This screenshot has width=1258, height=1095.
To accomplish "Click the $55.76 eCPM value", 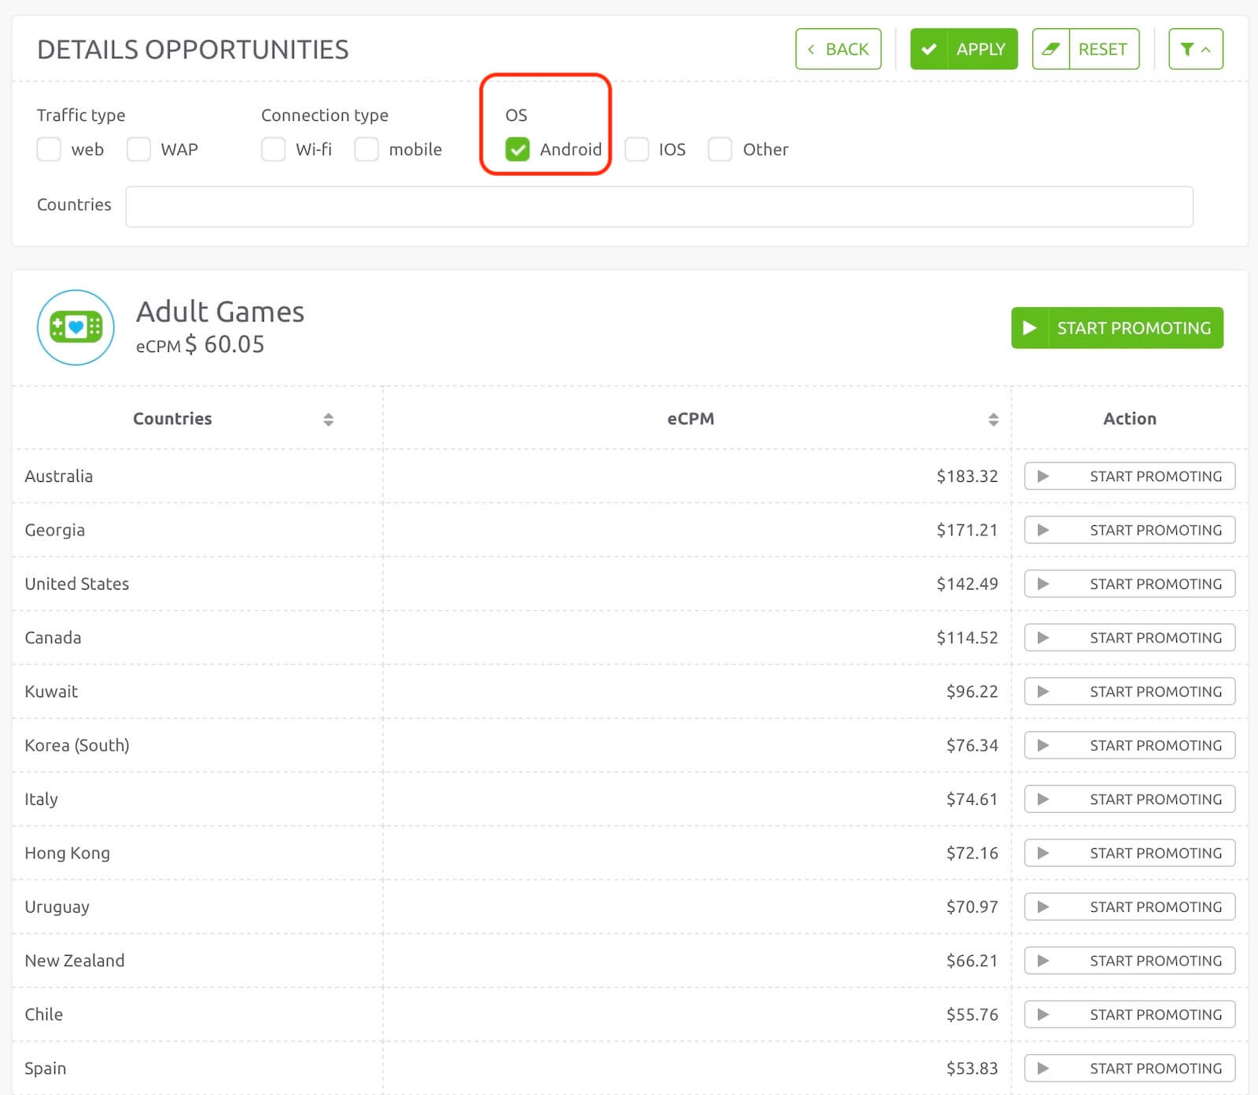I will (x=972, y=1015).
